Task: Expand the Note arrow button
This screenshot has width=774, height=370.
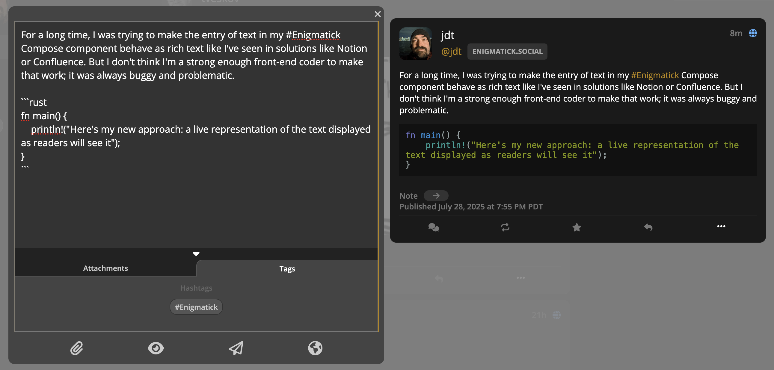Action: 436,196
